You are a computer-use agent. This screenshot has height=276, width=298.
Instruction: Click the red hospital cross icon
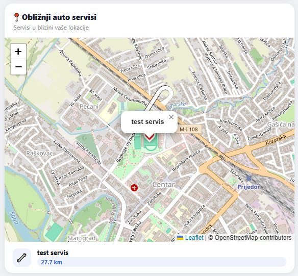click(134, 188)
